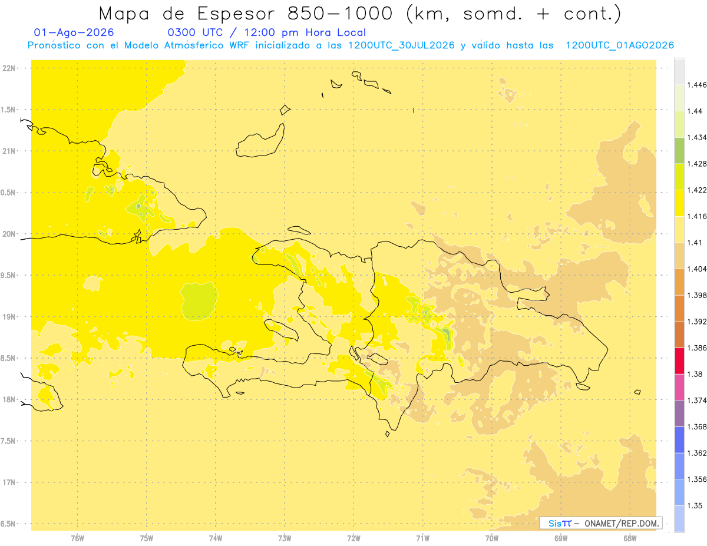Click the 22N latitude axis label

[9, 68]
